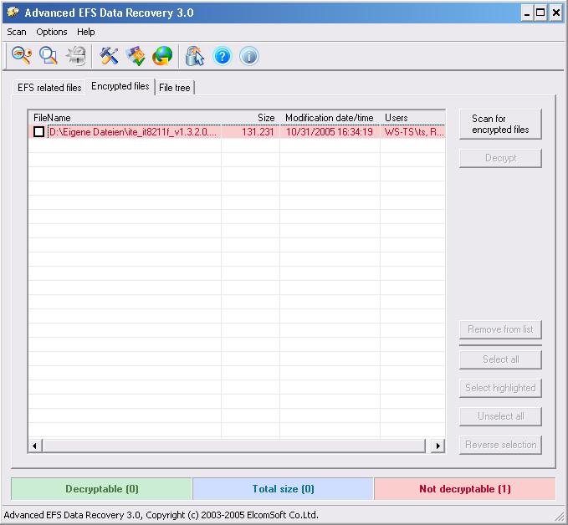Minimize the Advanced EFS Data Recovery window

pos(527,13)
